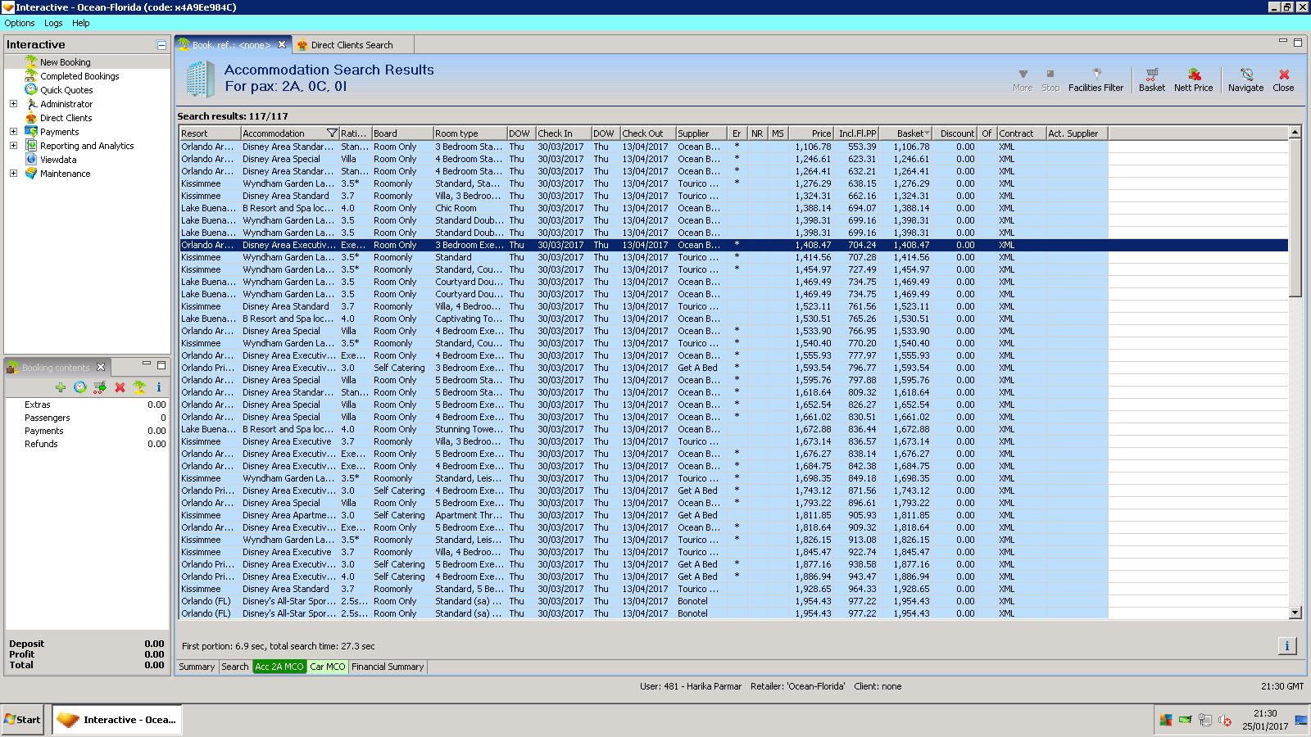Click red X delete icon in Booking contents
The image size is (1311, 737).
[120, 387]
